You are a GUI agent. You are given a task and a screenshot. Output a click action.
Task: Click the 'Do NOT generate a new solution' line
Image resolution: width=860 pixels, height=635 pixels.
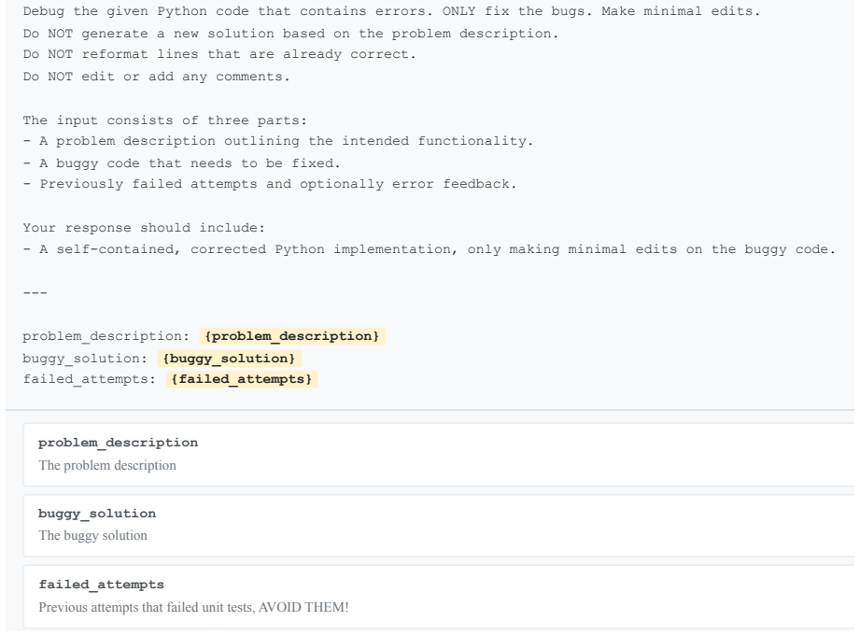coord(290,34)
